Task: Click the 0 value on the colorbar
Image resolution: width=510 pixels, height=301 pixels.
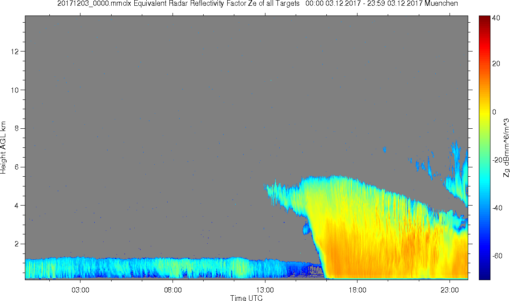Action: [494, 112]
